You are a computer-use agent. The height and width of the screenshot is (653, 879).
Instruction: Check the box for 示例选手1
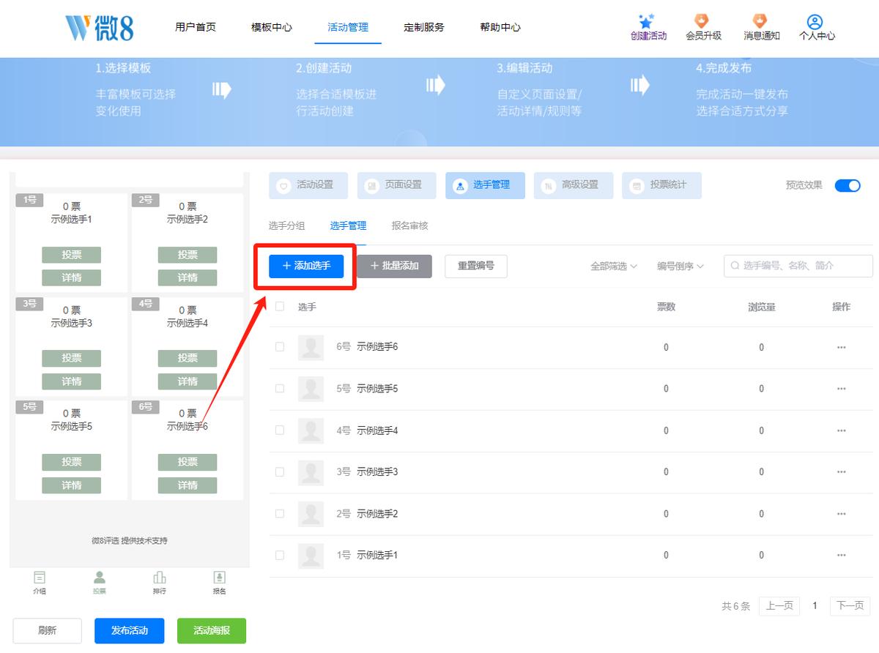pyautogui.click(x=280, y=556)
